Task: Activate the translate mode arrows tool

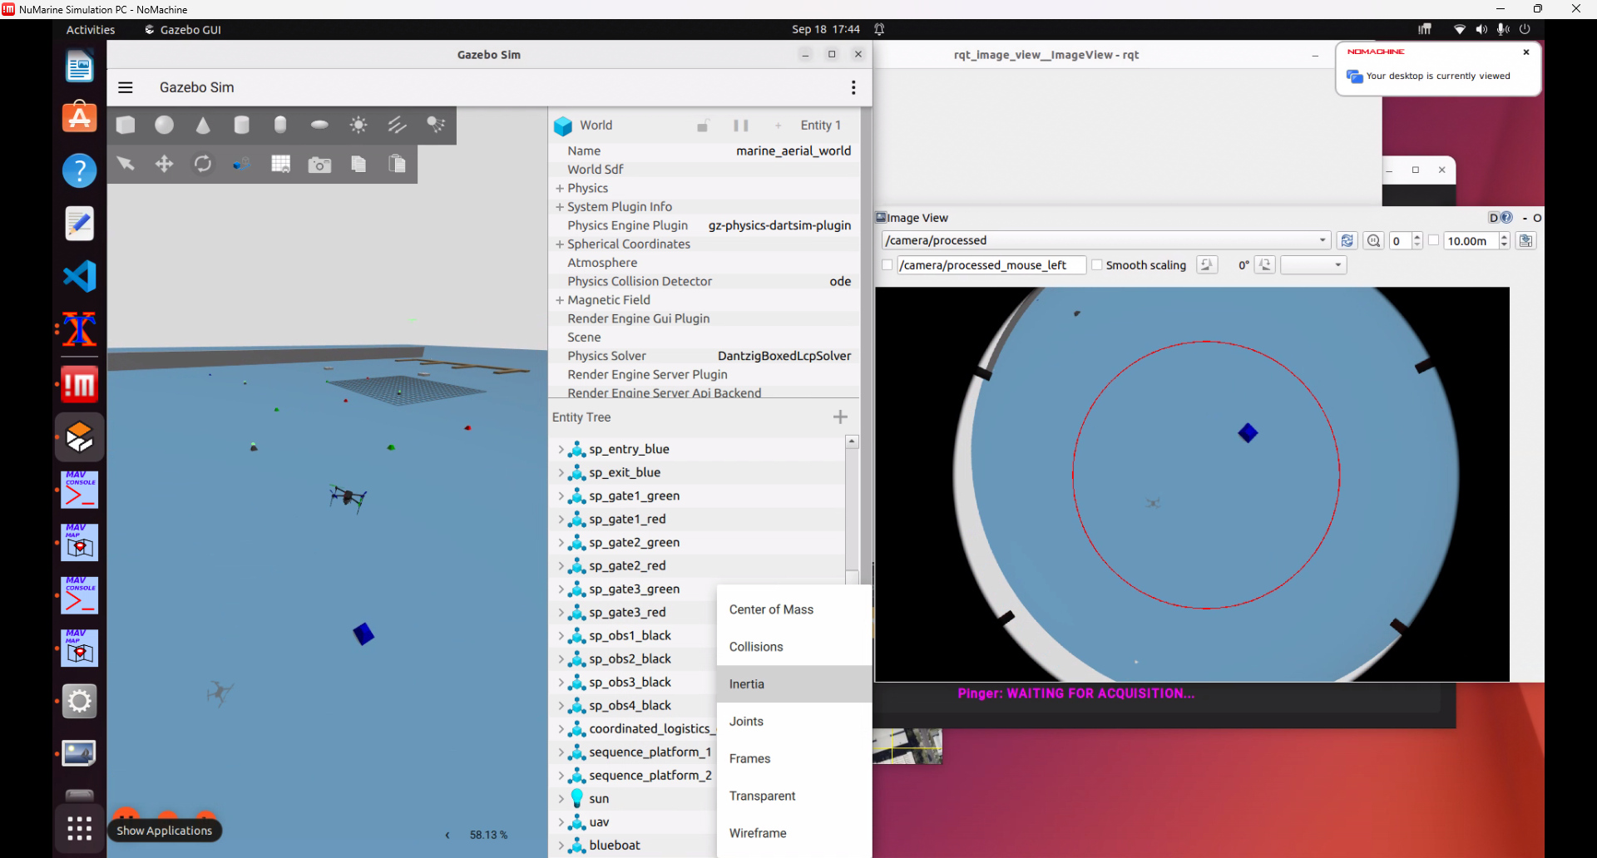Action: point(165,164)
